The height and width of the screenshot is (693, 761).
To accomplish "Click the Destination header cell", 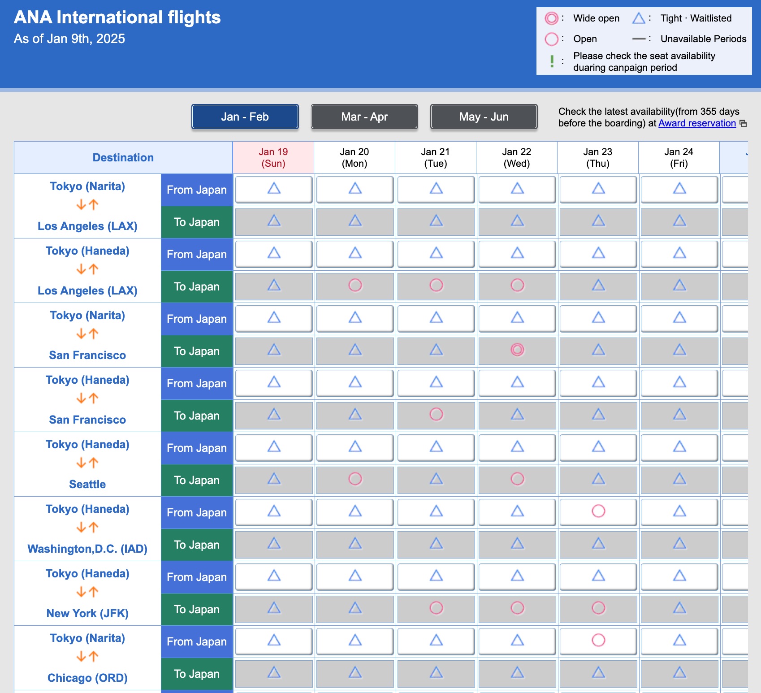I will (123, 157).
